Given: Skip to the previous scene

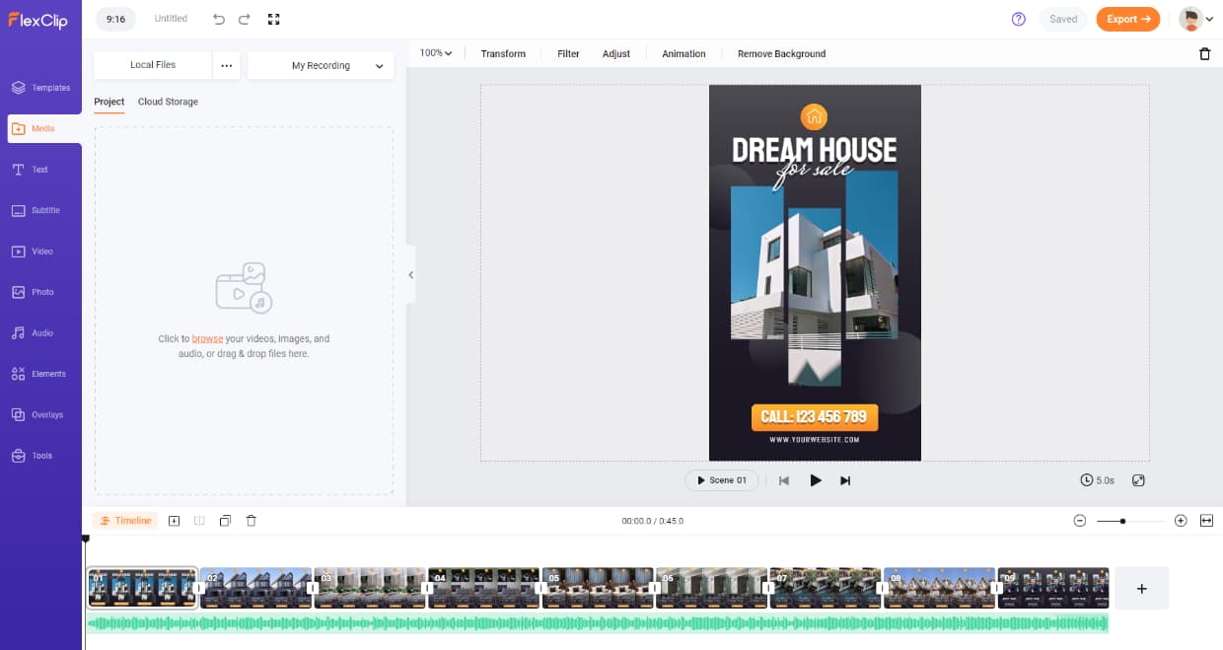Looking at the screenshot, I should 784,480.
